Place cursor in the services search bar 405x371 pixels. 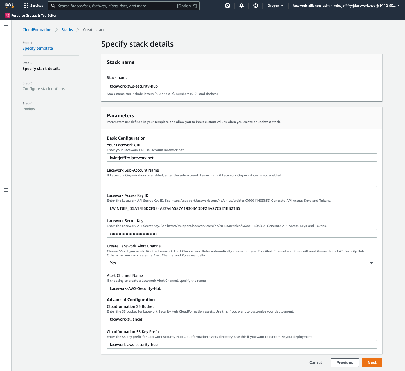click(x=124, y=6)
